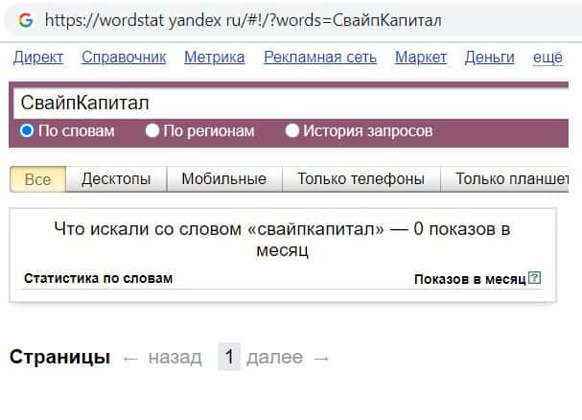The image size is (582, 420).
Task: Click the Статистика по словам column header
Action: tap(99, 278)
